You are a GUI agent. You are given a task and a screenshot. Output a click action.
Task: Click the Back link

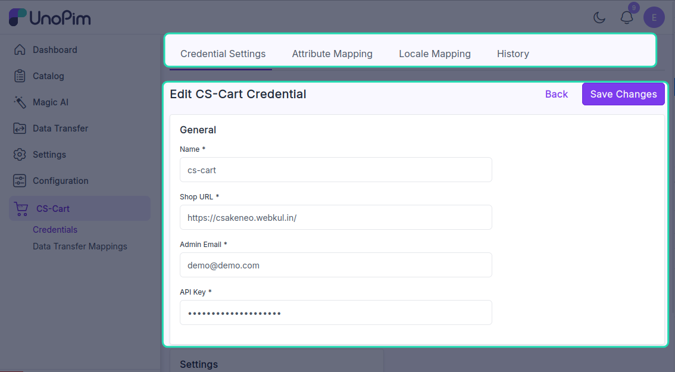[x=556, y=94]
